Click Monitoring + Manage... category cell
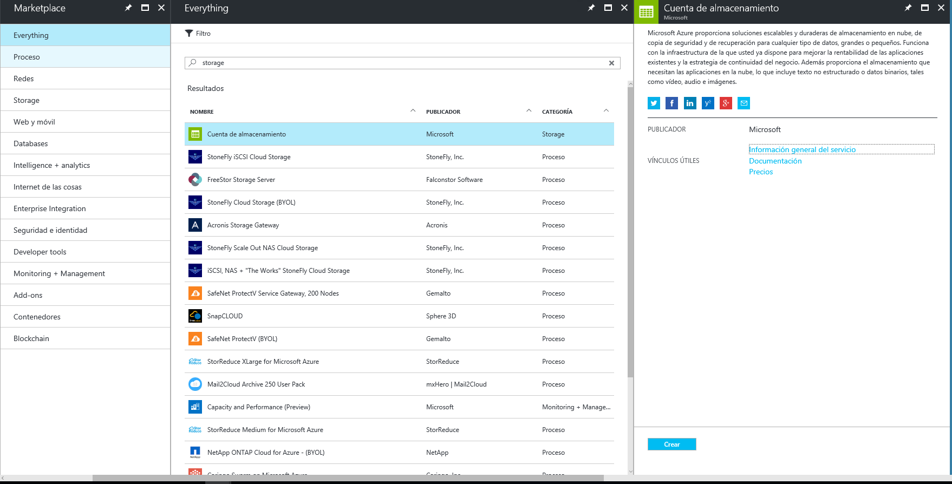The image size is (952, 484). [576, 407]
